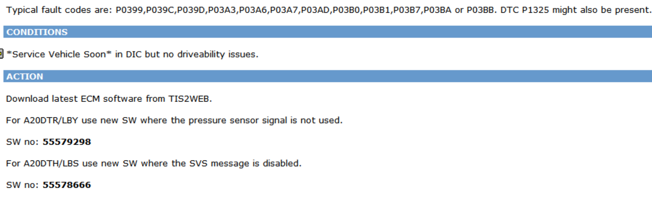The height and width of the screenshot is (197, 652).
Task: Click the TIS2WEB text
Action: pos(189,99)
